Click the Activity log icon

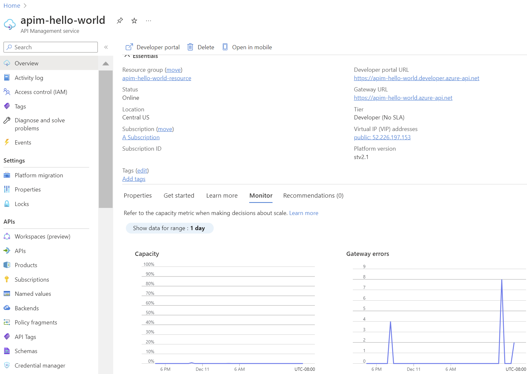click(x=7, y=78)
